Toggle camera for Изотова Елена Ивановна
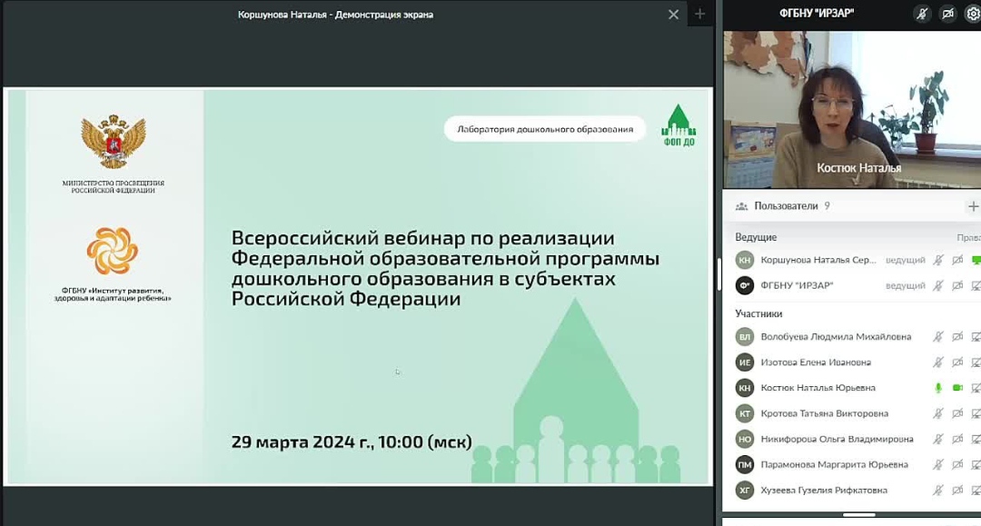Viewport: 981px width, 526px height. click(957, 362)
